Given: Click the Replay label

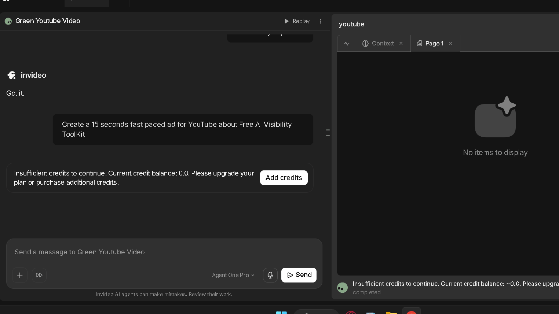Looking at the screenshot, I should [301, 21].
